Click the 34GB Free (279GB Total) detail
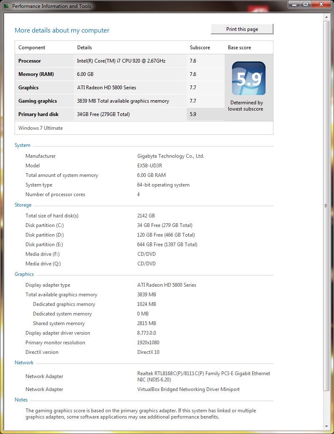The height and width of the screenshot is (434, 334). click(103, 114)
